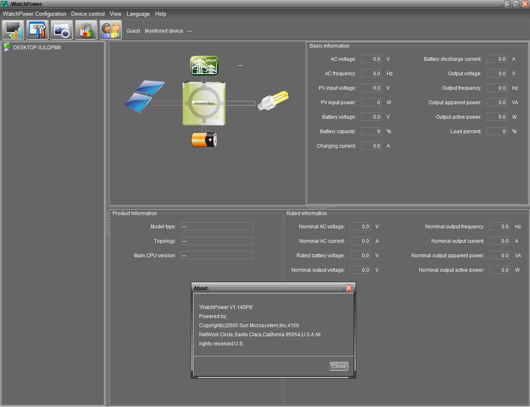Click the monitor with bar chart toolbar icon
This screenshot has width=530, height=407.
(x=13, y=30)
